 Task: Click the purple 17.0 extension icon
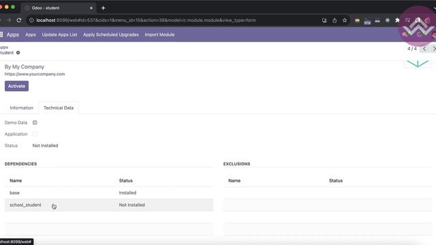click(367, 20)
